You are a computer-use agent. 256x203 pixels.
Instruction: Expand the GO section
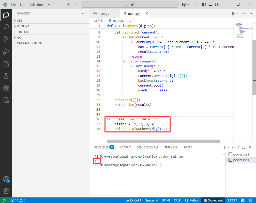tap(51, 38)
